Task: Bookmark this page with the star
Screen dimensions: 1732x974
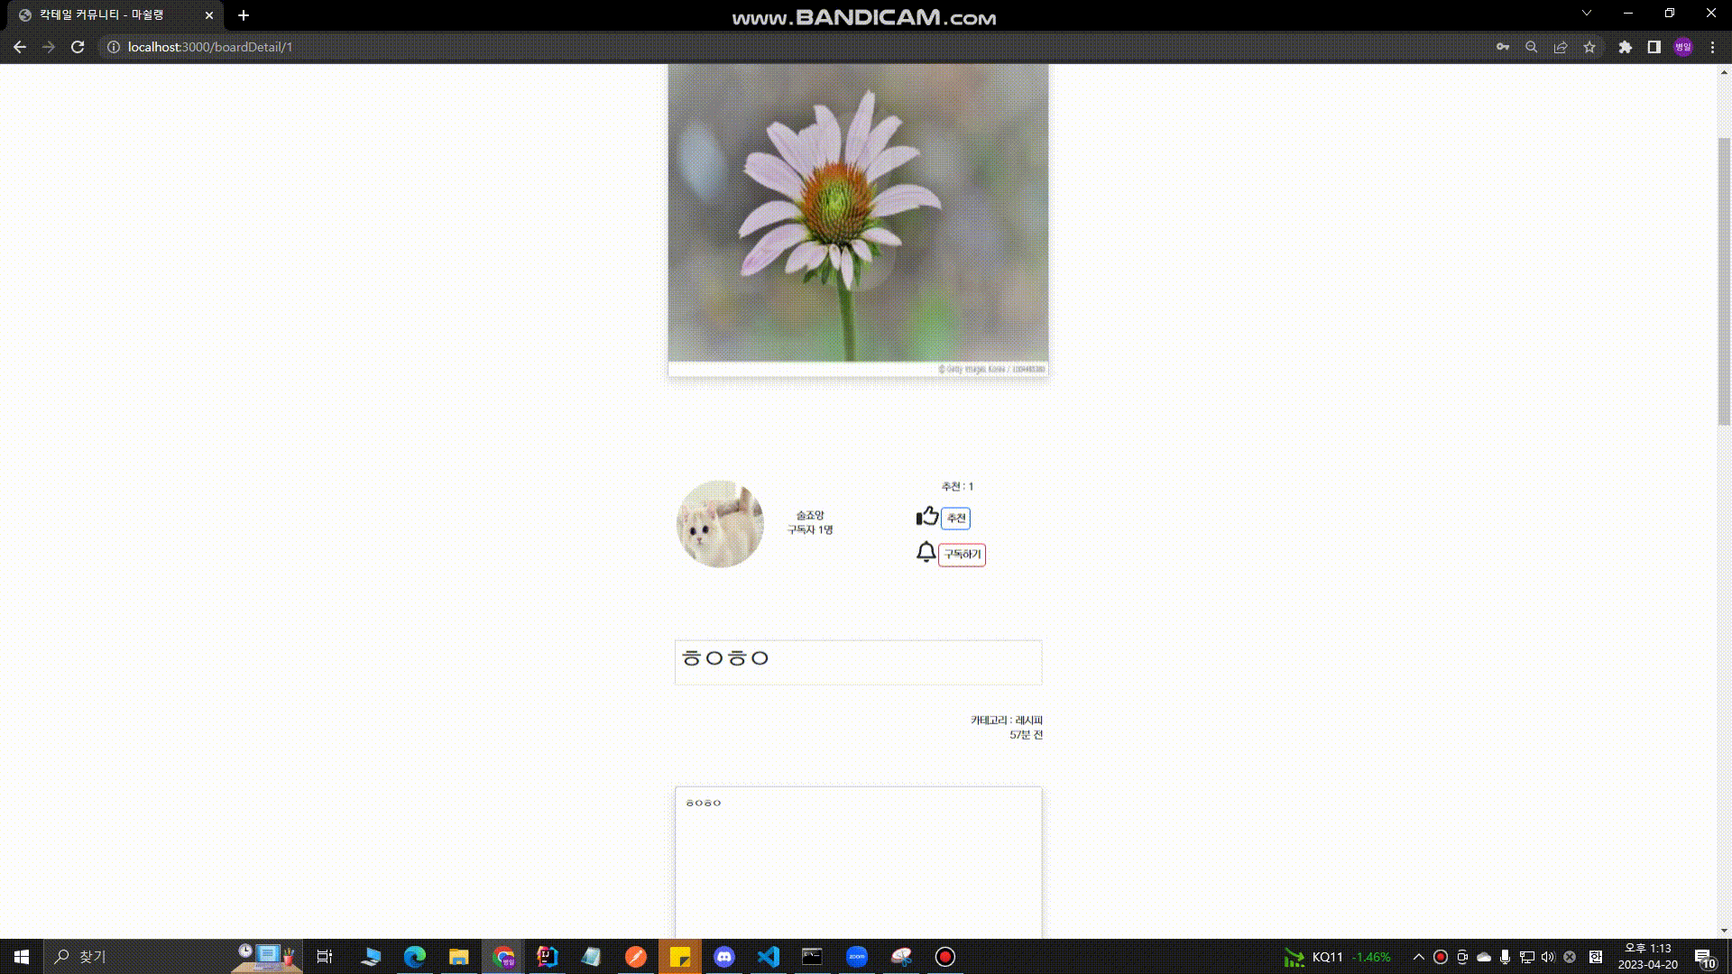Action: pos(1589,47)
